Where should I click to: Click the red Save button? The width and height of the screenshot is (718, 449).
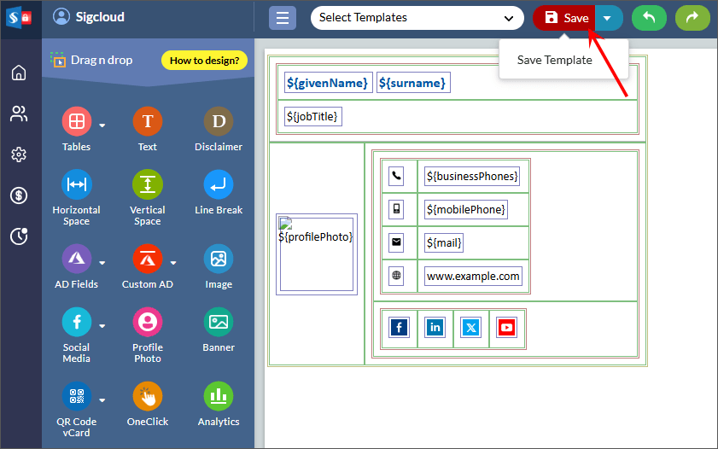(x=565, y=18)
